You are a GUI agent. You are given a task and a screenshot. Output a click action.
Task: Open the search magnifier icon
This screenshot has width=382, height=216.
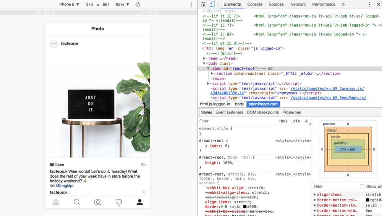[x=77, y=202]
